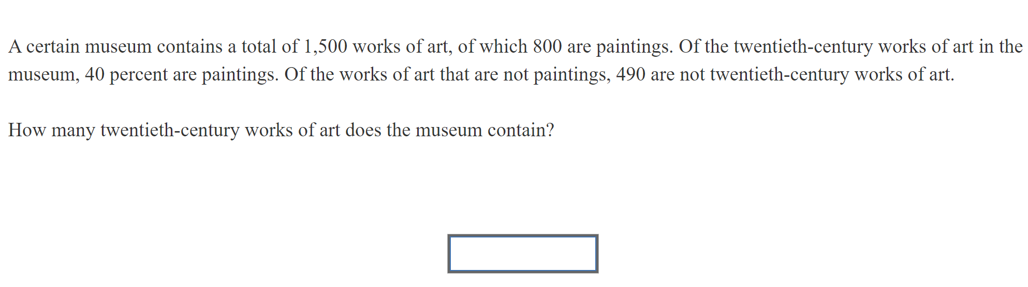The width and height of the screenshot is (1028, 287).
Task: Click the number 40 before percent
Action: tap(95, 74)
